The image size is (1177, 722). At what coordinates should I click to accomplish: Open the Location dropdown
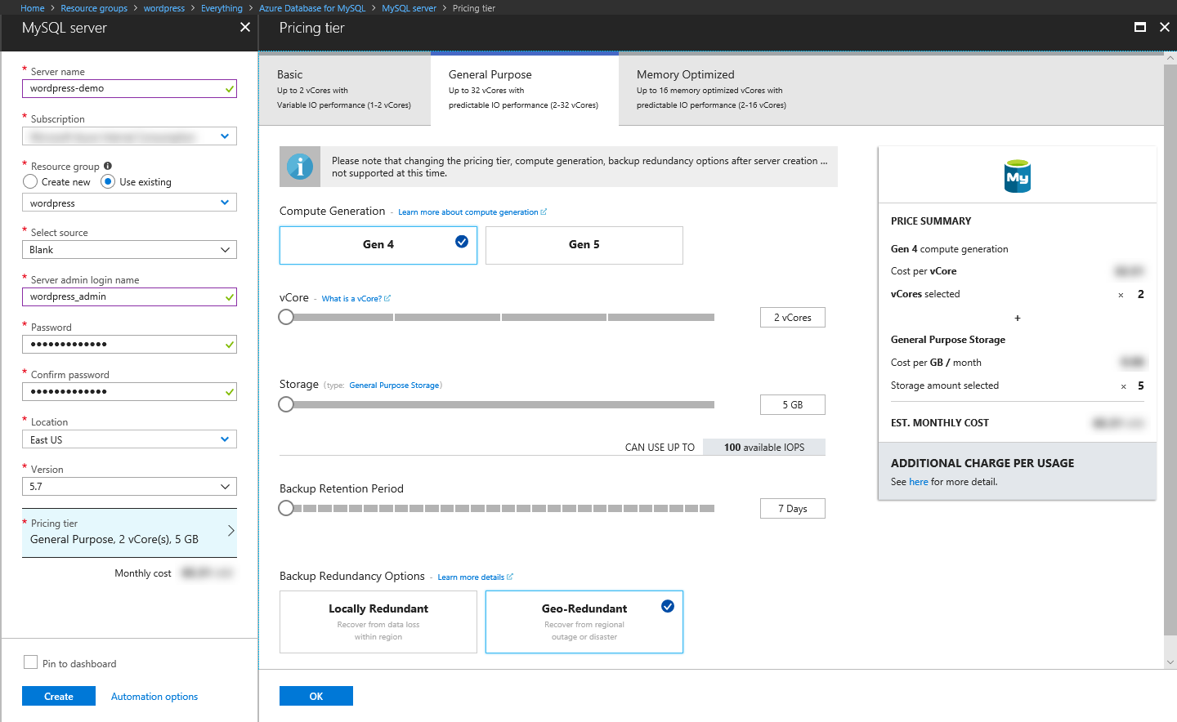[129, 439]
